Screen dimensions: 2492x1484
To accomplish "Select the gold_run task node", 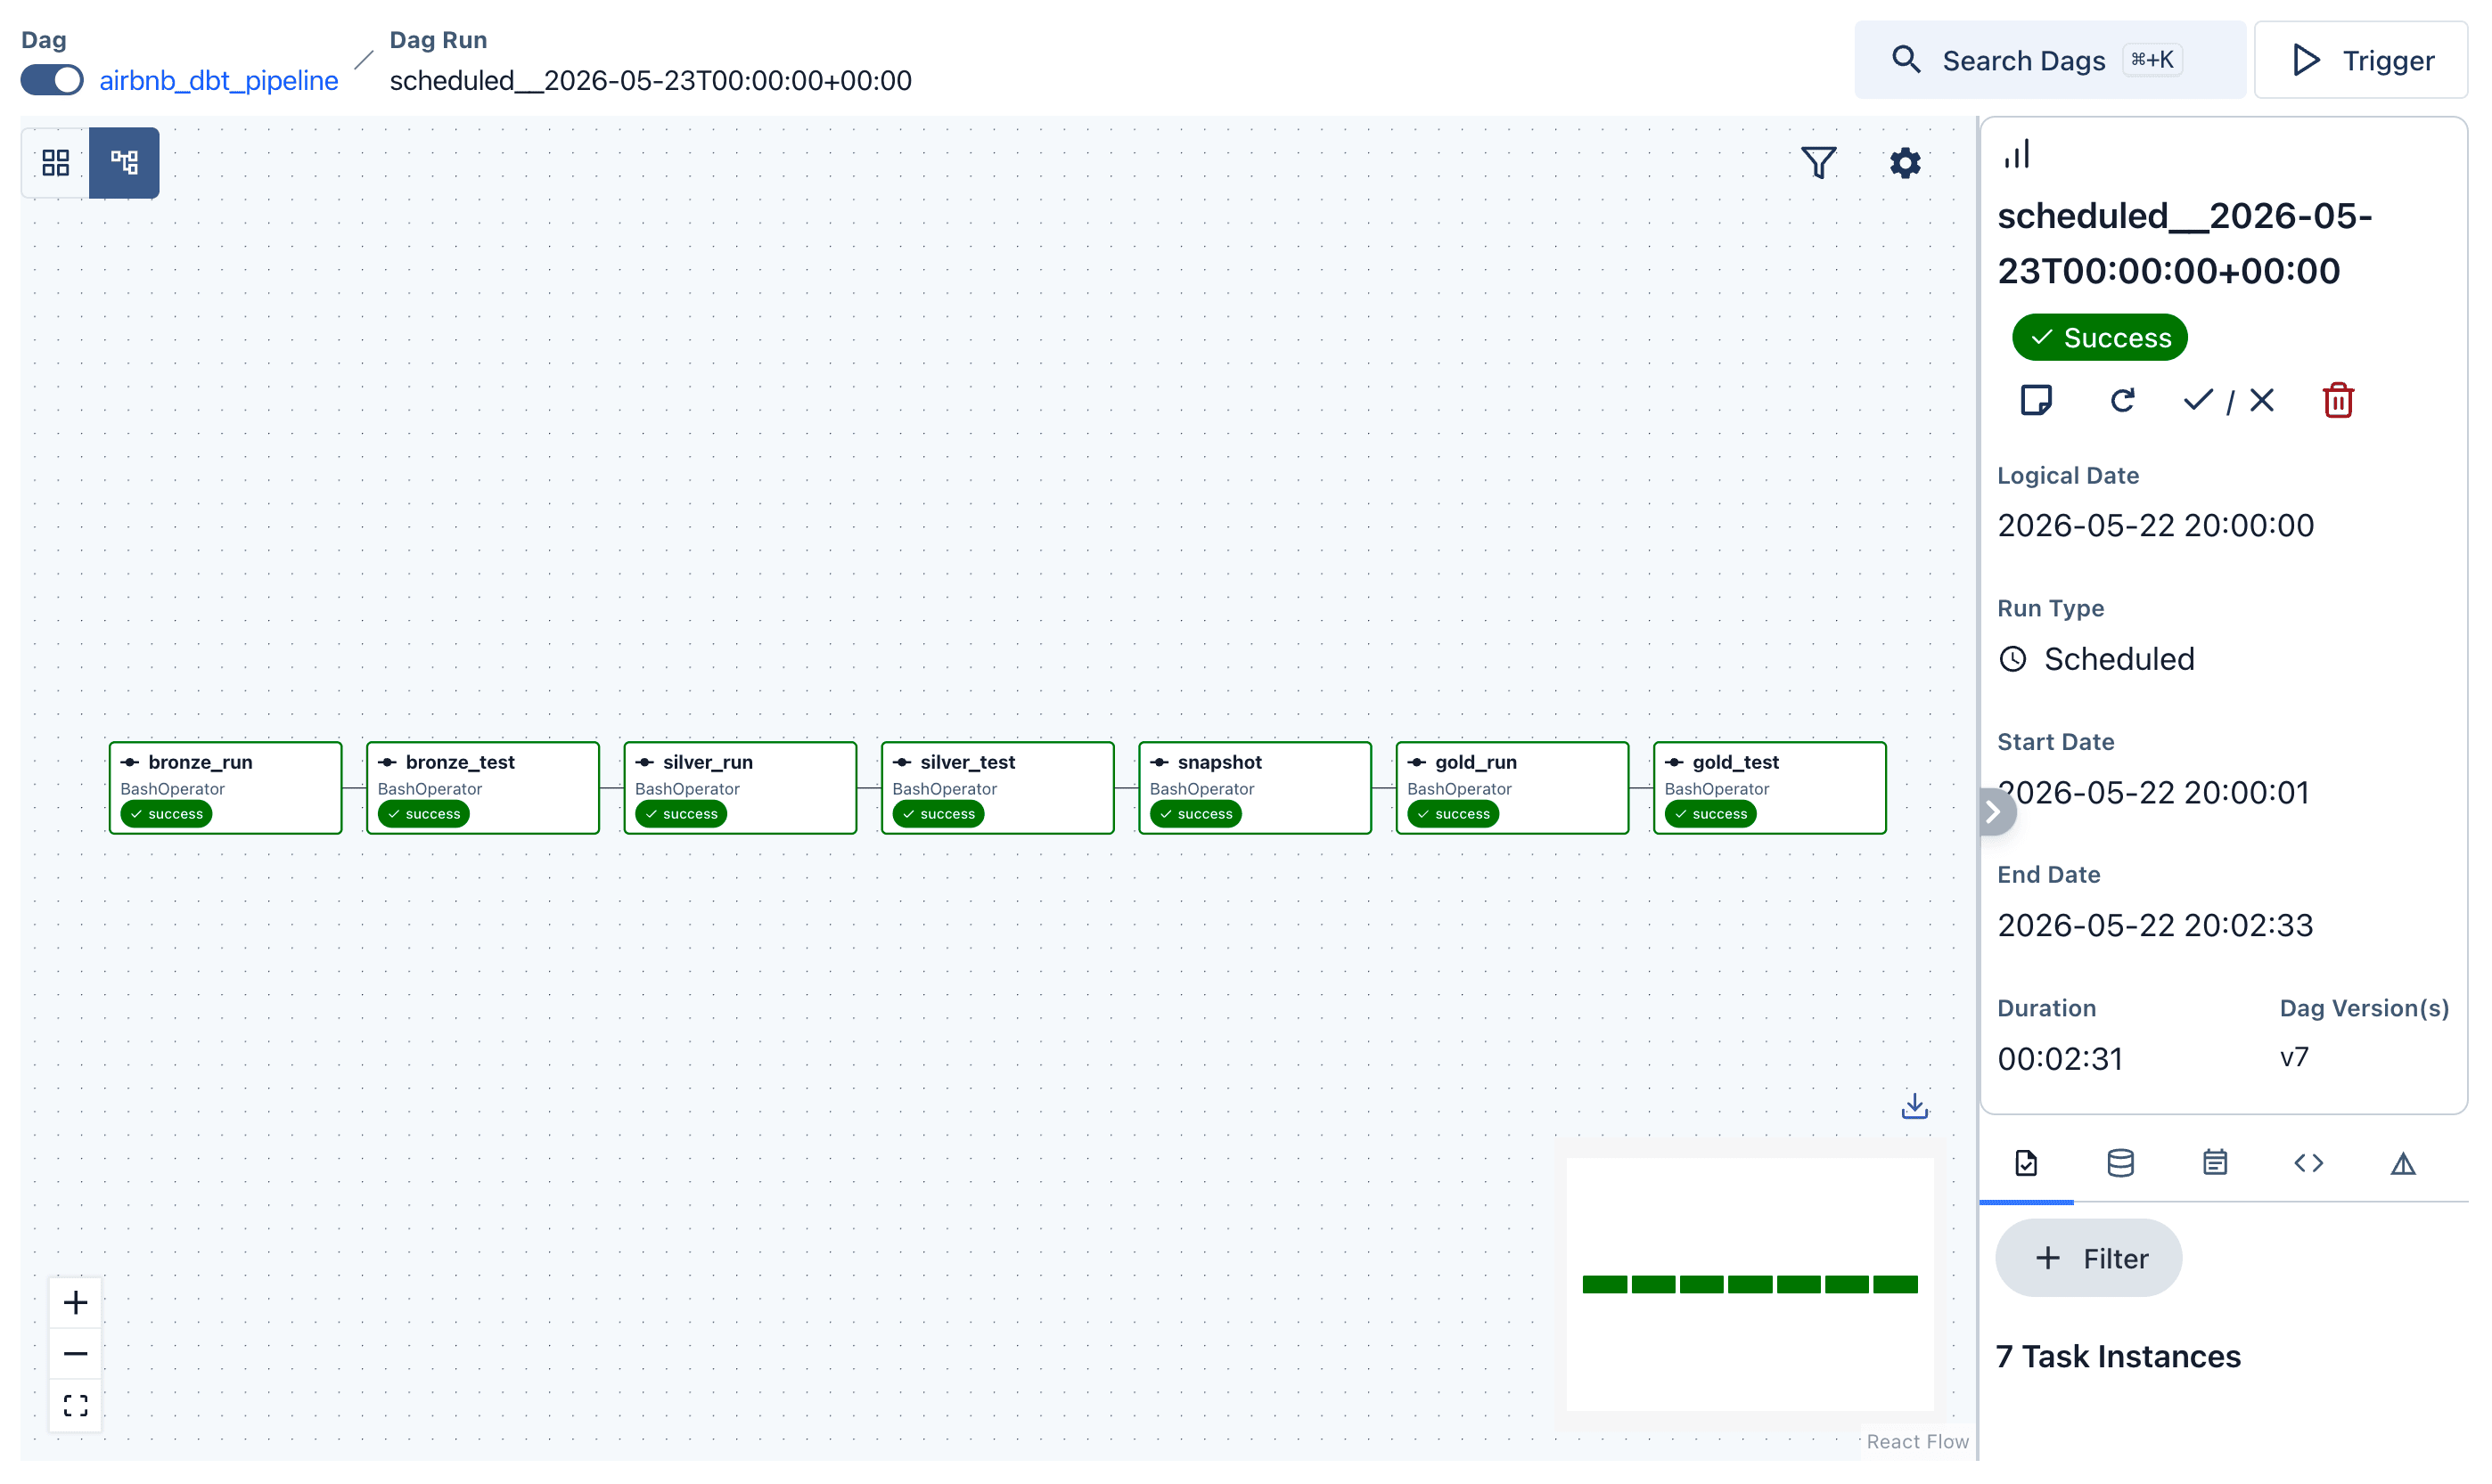I will tap(1513, 788).
